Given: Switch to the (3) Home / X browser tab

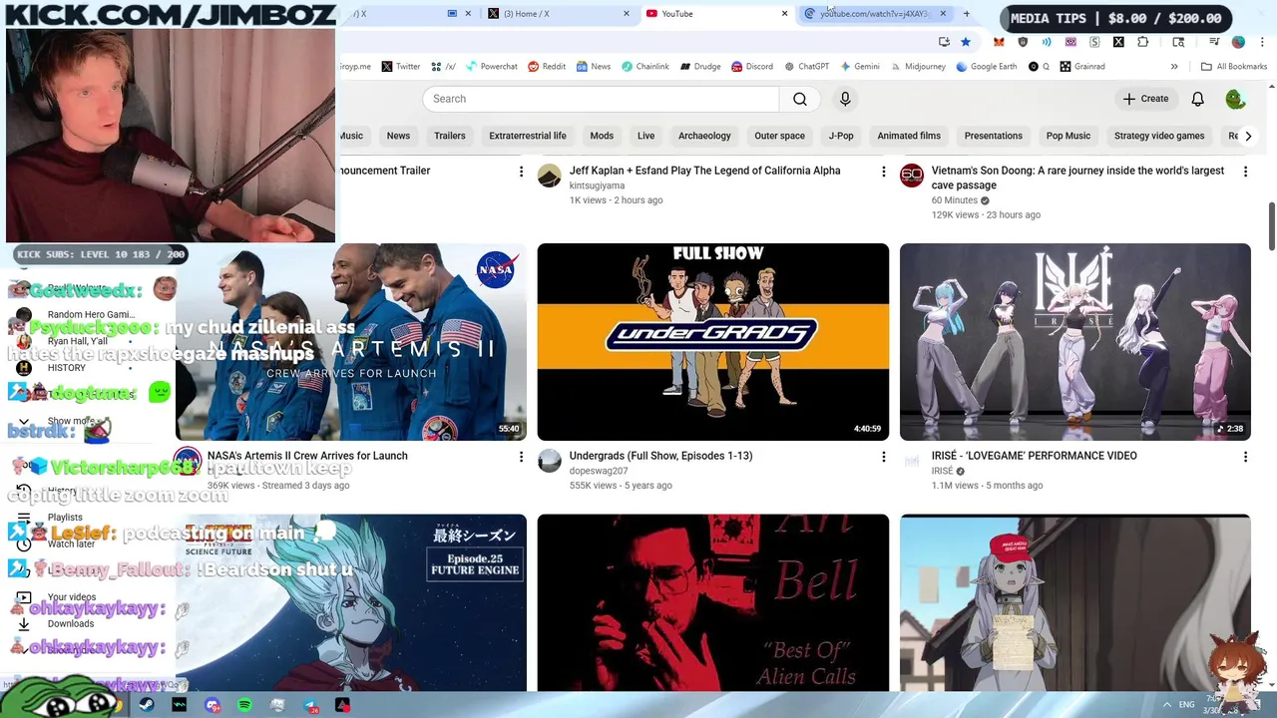Looking at the screenshot, I should (559, 14).
